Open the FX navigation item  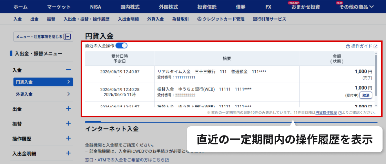coord(268,7)
